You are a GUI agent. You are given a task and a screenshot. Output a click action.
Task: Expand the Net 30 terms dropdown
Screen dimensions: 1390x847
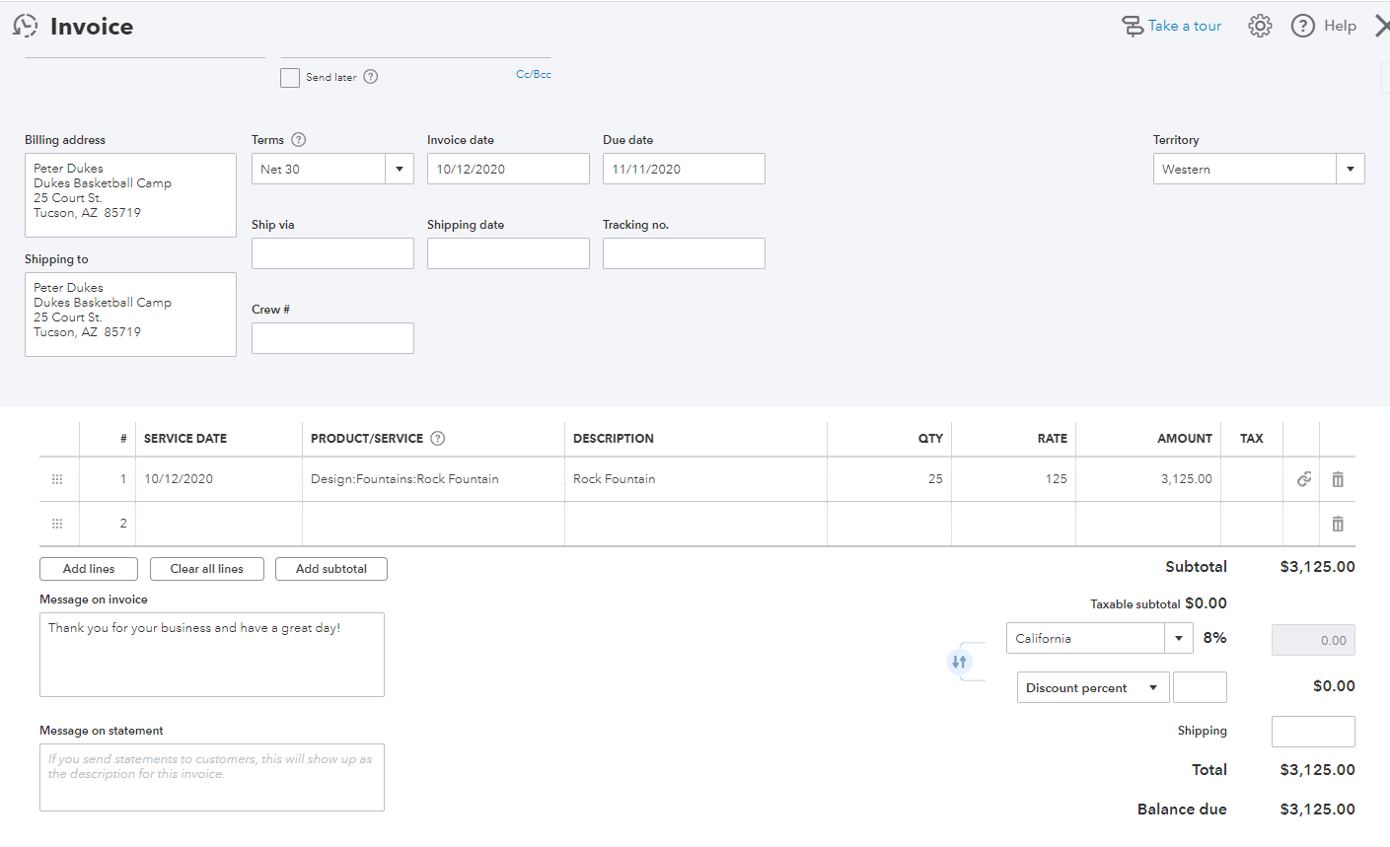[x=399, y=169]
